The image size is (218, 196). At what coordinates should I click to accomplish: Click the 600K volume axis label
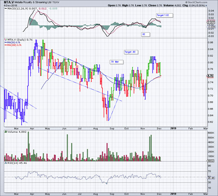click(211, 133)
